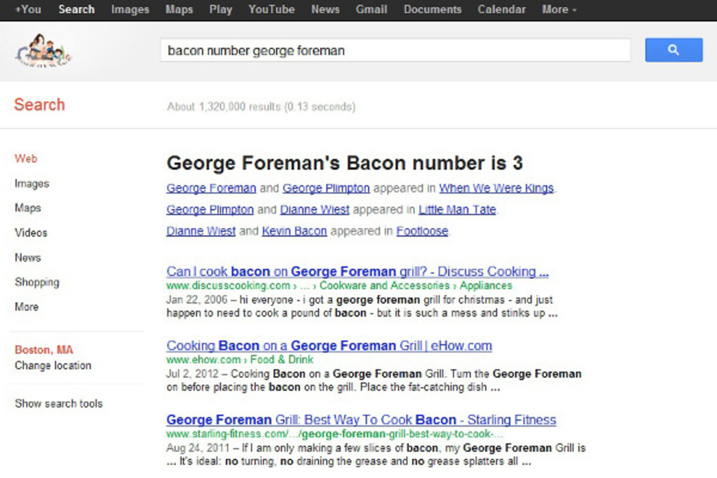
Task: Click the 'About 1,320,000 results' stats text
Action: click(x=261, y=107)
